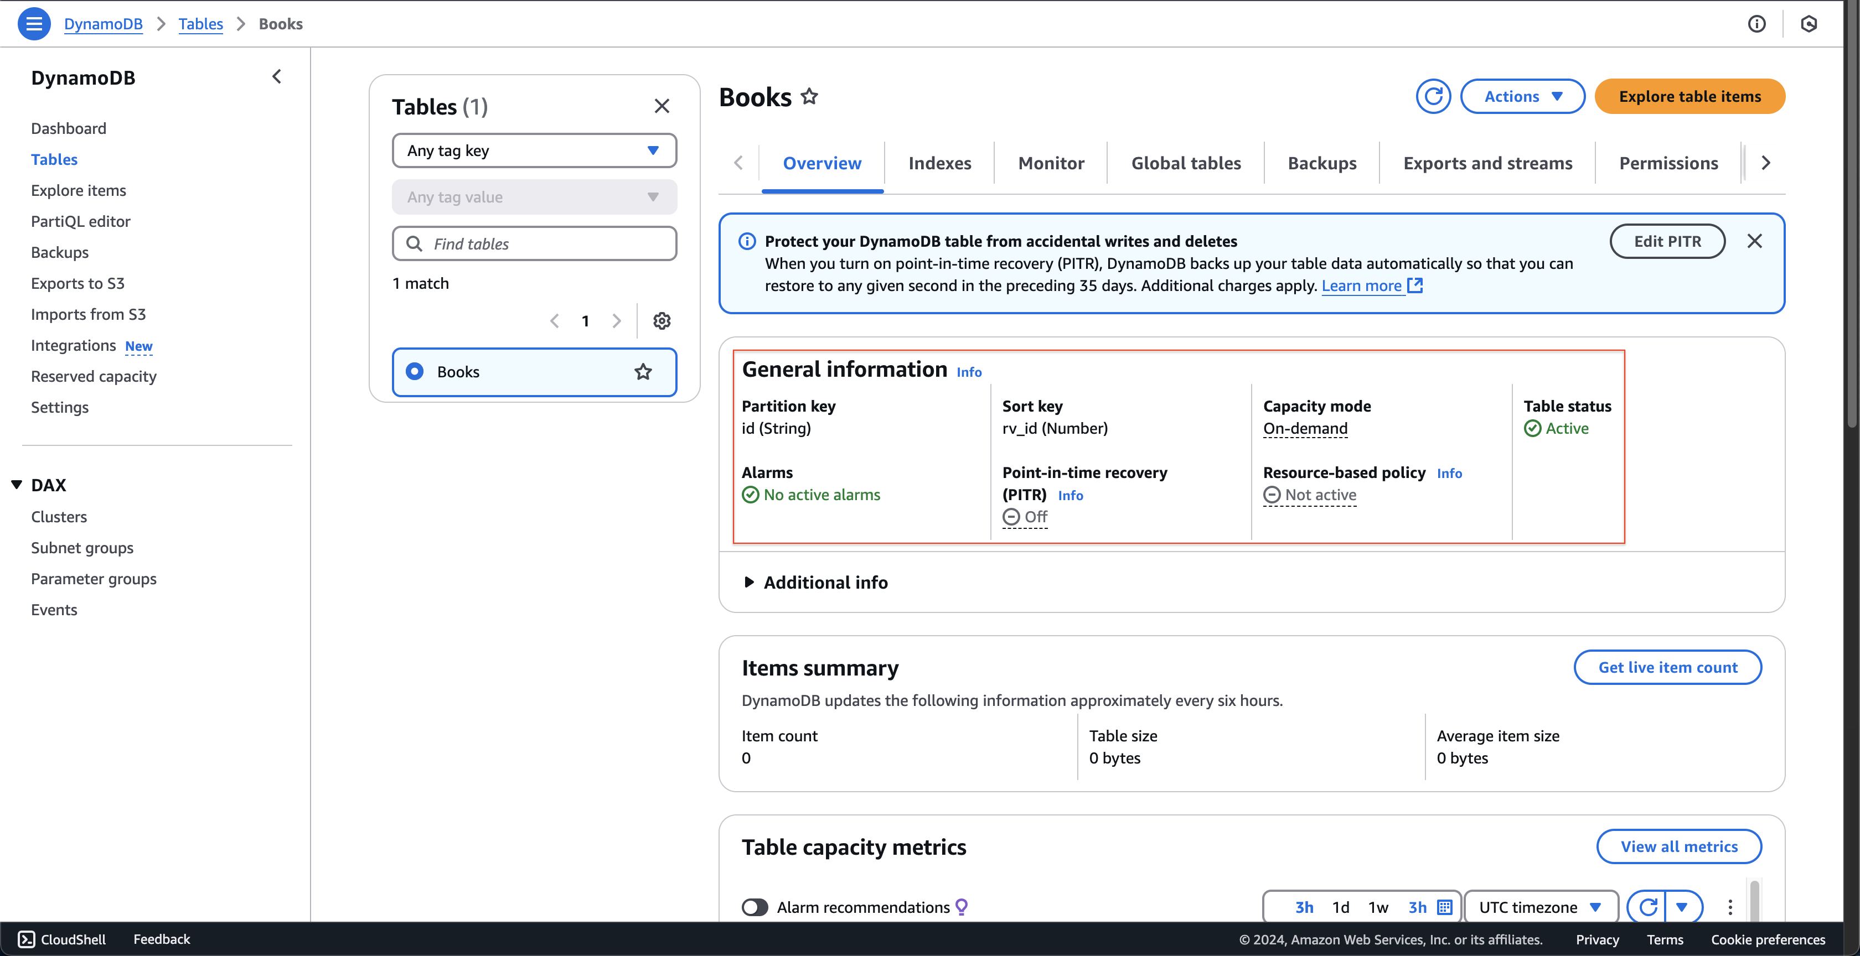Collapse the DAX navigation group

click(17, 484)
